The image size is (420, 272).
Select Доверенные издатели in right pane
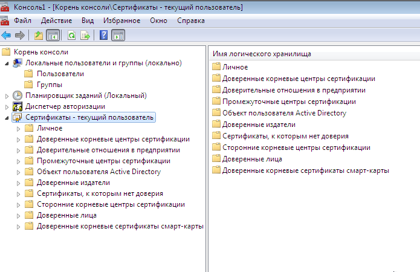[x=259, y=125]
